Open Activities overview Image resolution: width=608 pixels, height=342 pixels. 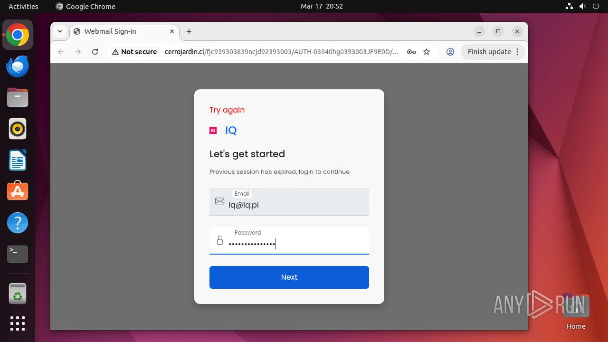tap(23, 6)
